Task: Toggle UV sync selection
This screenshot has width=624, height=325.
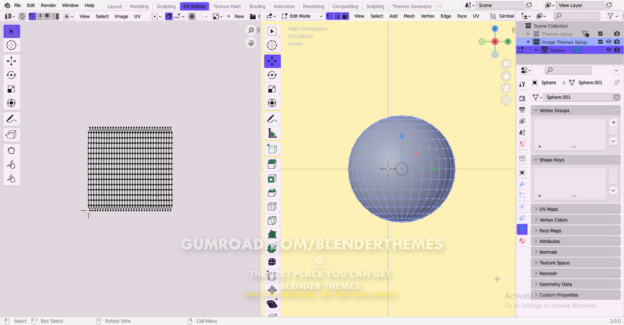Action: pos(22,16)
